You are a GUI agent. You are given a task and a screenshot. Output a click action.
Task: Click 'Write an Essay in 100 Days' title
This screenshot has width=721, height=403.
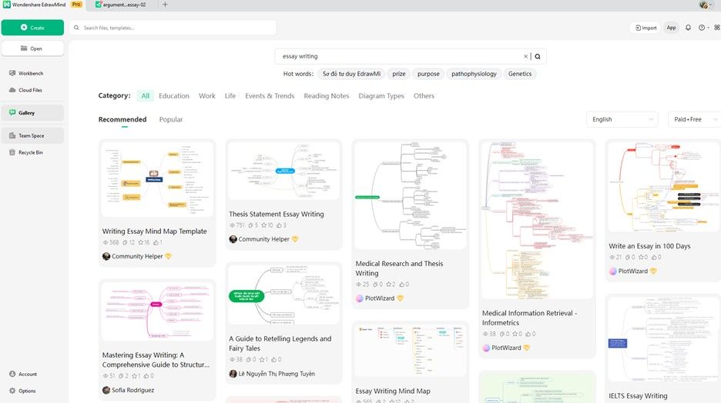click(649, 246)
